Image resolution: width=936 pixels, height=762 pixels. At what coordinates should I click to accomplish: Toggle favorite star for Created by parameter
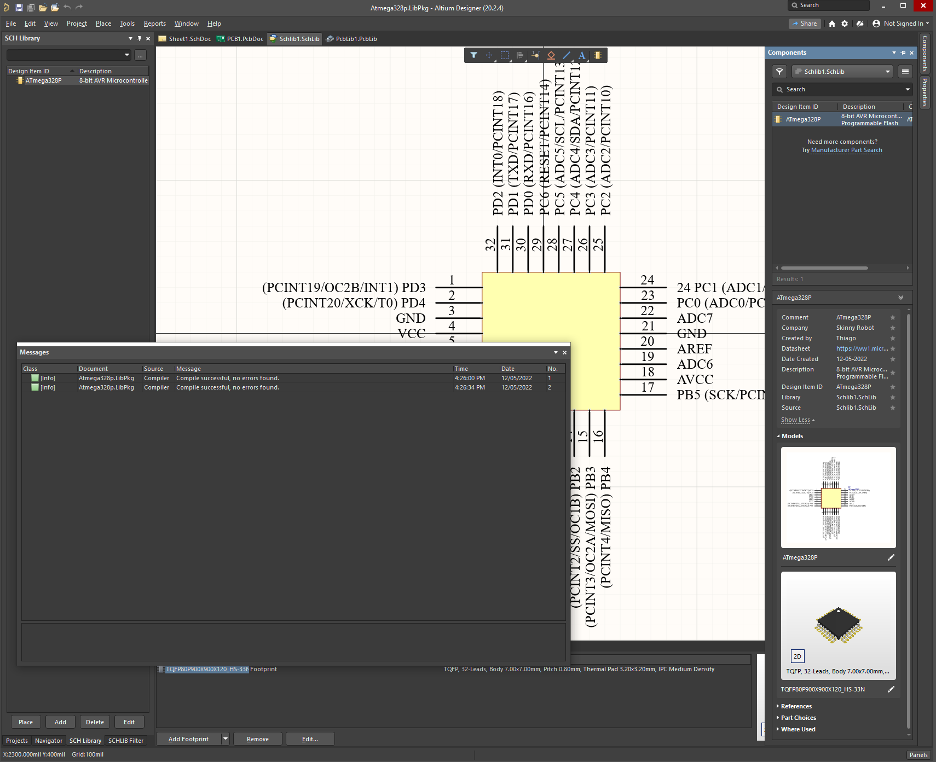pos(893,338)
